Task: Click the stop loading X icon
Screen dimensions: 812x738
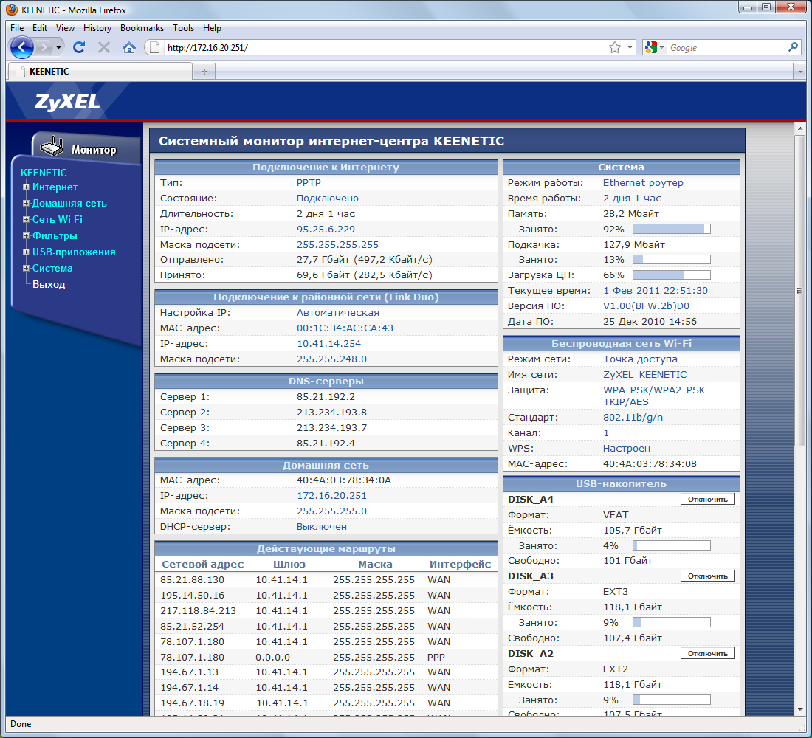Action: [x=104, y=47]
